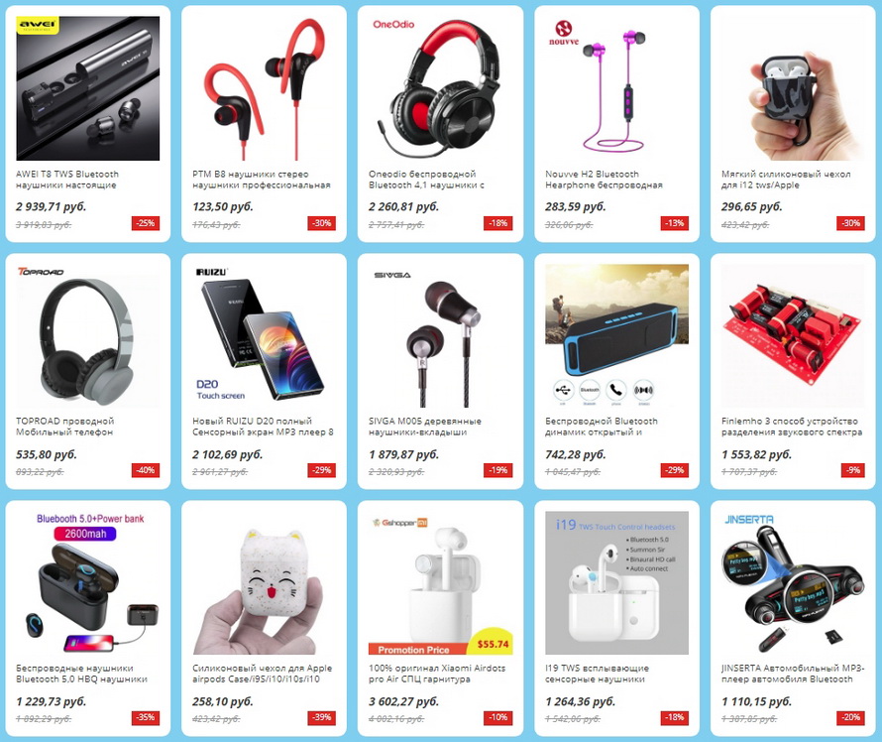Open the Xiaomi Airdots Pro promotion image
Image resolution: width=882 pixels, height=742 pixels.
point(440,583)
